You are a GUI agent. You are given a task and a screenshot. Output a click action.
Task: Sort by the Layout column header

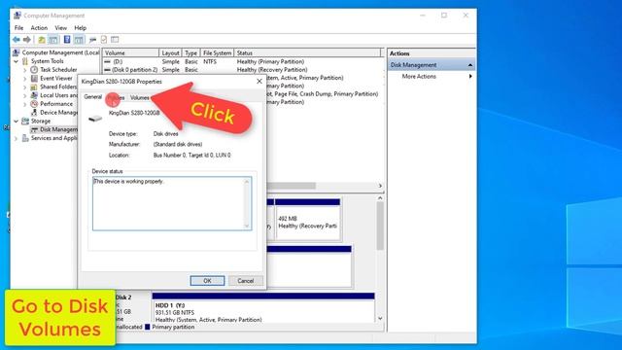click(171, 52)
